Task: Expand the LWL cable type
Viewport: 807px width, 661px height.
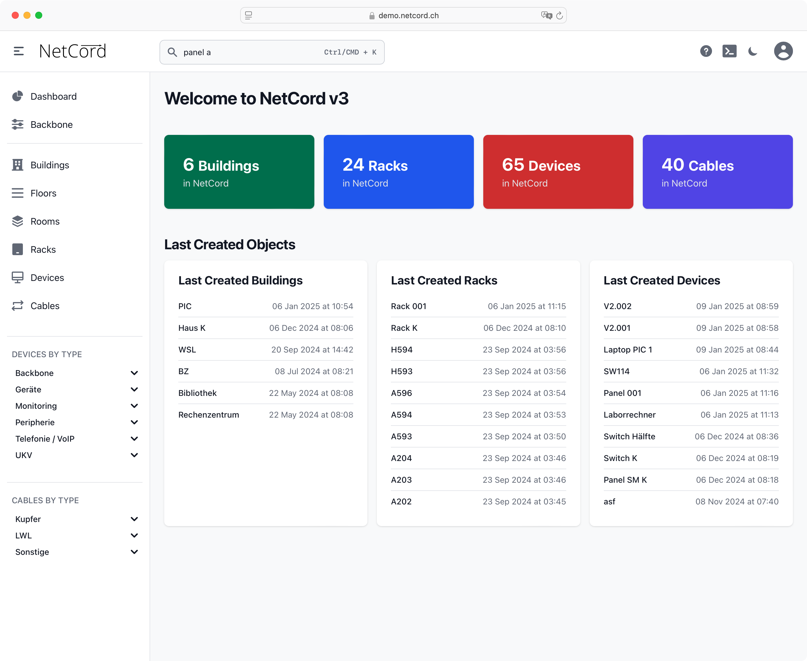Action: [x=134, y=535]
